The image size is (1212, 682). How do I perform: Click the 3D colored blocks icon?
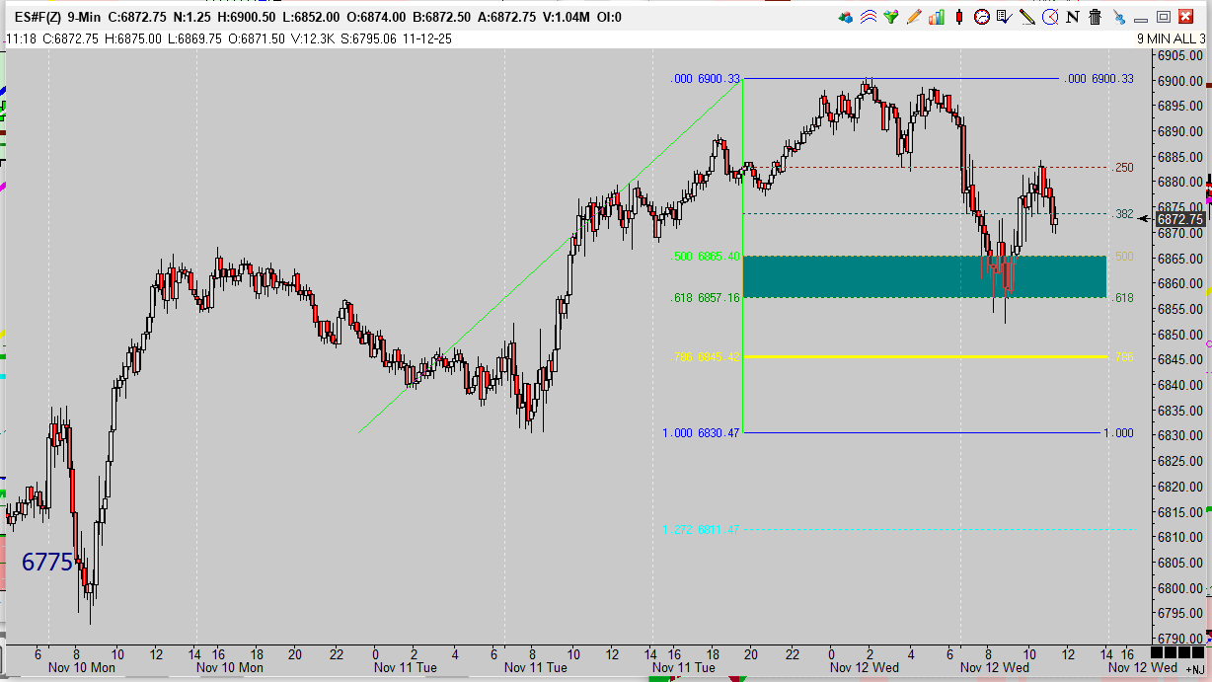point(846,17)
